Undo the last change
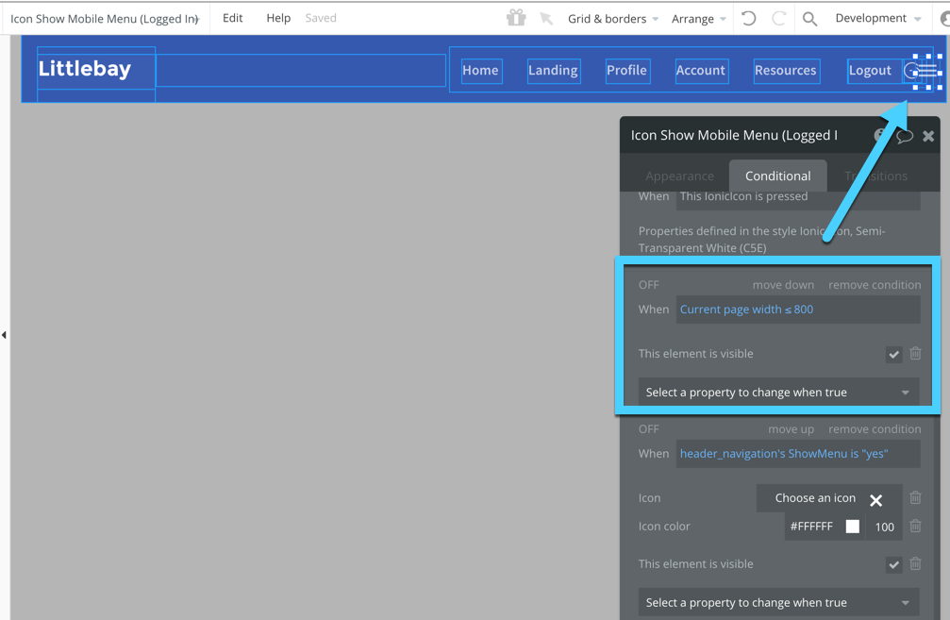This screenshot has height=620, width=950. tap(748, 18)
